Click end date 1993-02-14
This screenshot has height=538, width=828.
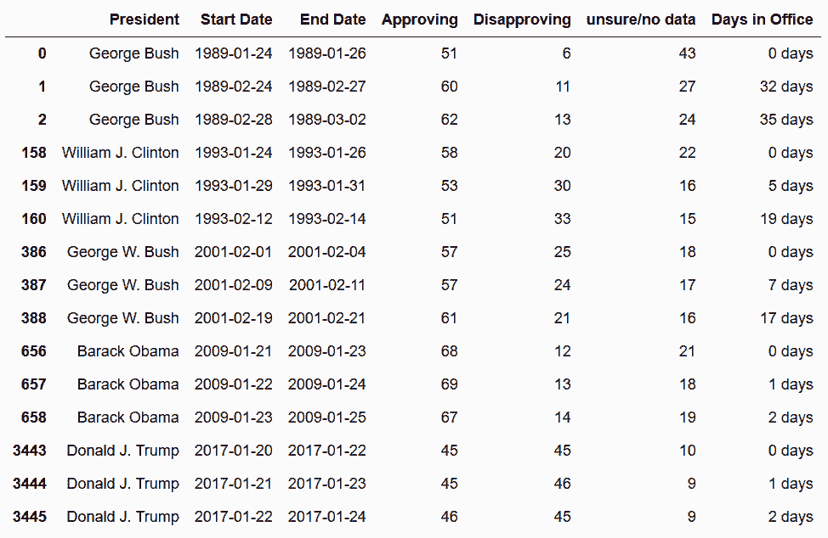click(327, 219)
